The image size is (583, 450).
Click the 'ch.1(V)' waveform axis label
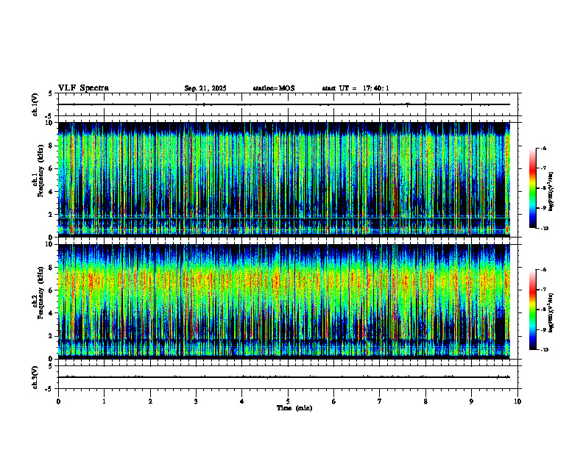pyautogui.click(x=35, y=104)
